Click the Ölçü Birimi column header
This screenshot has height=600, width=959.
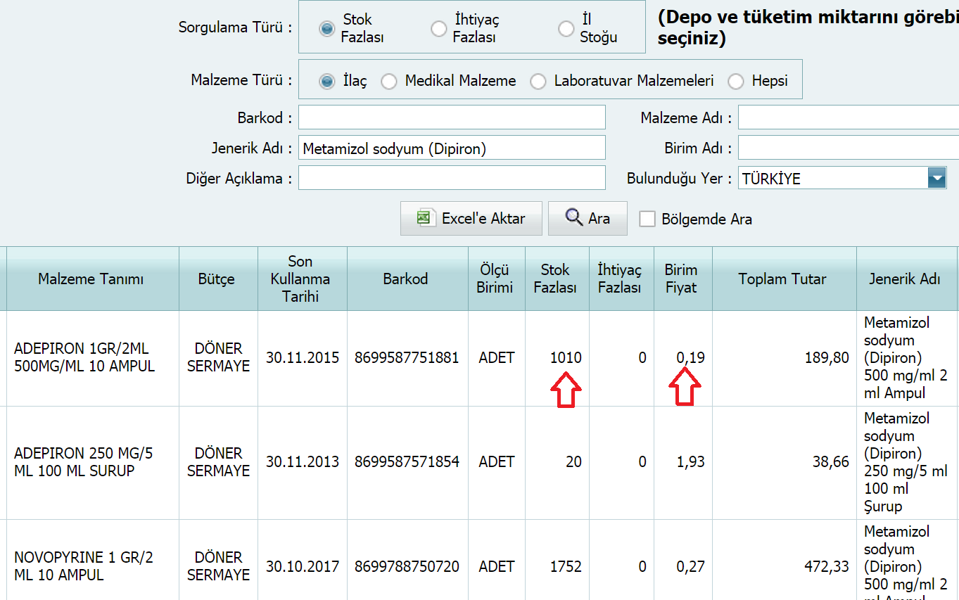coord(495,279)
